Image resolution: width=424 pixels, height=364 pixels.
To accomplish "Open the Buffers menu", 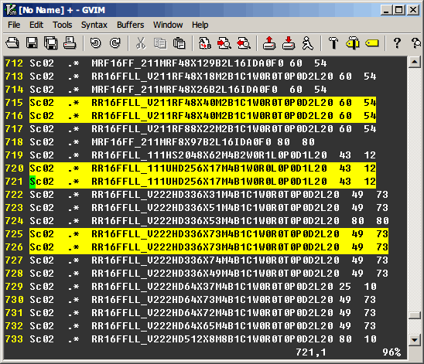I will click(130, 25).
